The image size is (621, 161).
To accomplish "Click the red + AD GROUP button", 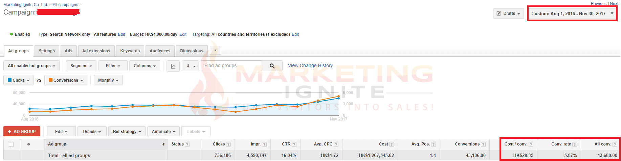I will [22, 132].
